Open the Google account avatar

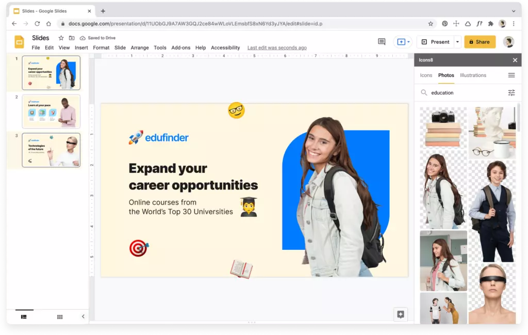tap(508, 42)
